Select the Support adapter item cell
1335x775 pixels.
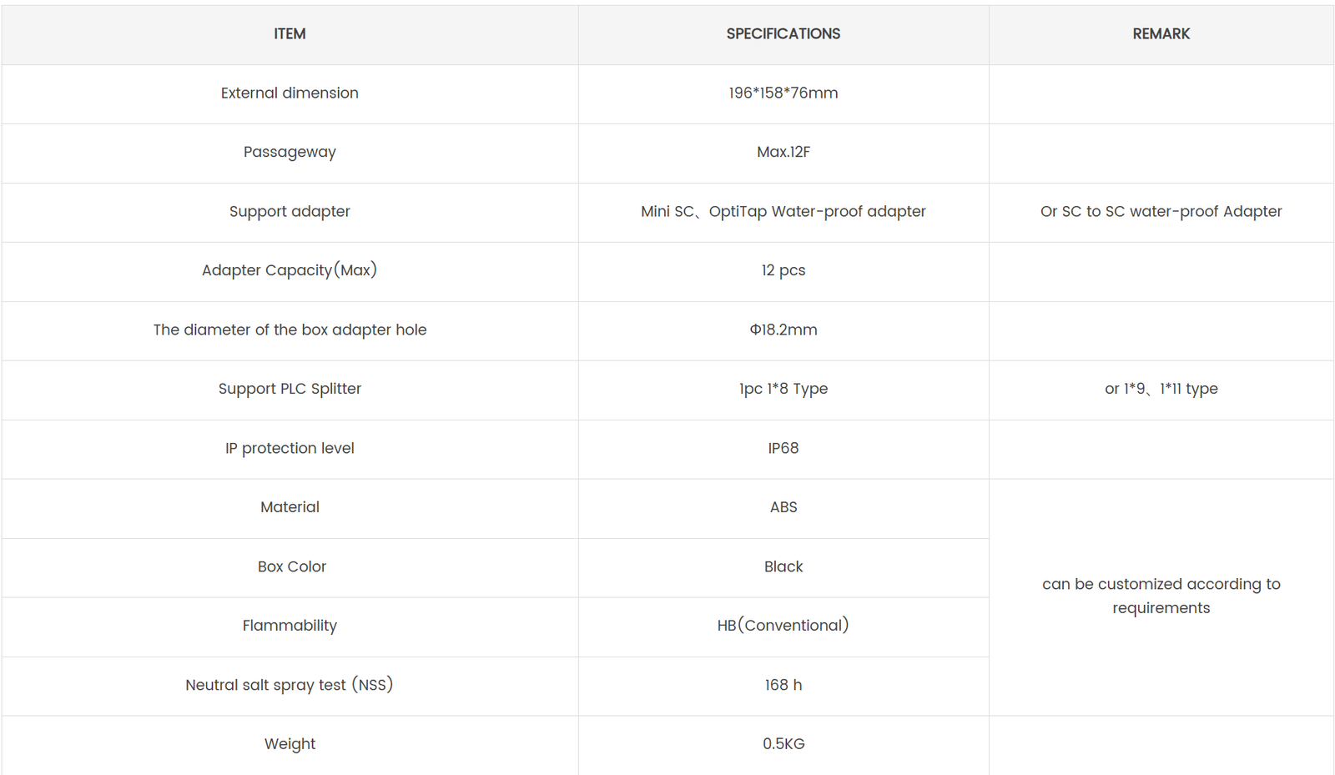[x=290, y=212]
